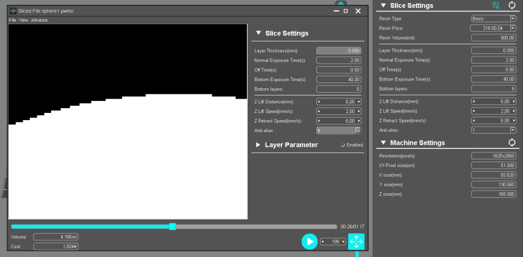
Task: Toggle Layer Parameter Enabled radio button
Action: (343, 145)
